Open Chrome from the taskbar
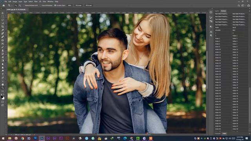Screen dimensions: 251x141 pyautogui.click(x=23, y=138)
